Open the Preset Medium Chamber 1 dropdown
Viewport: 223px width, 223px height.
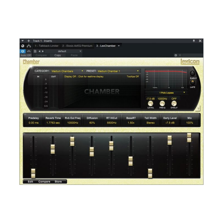[118, 71]
